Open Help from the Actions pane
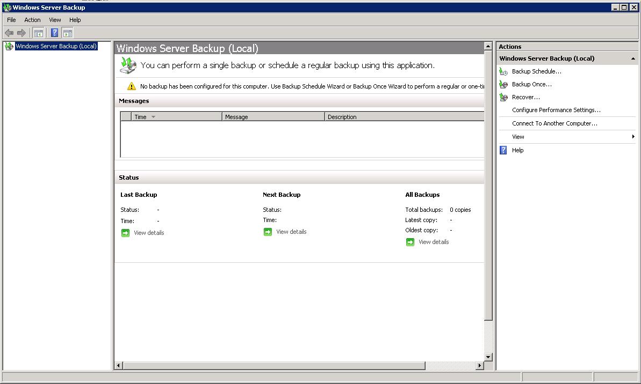The width and height of the screenshot is (641, 384). coord(517,150)
